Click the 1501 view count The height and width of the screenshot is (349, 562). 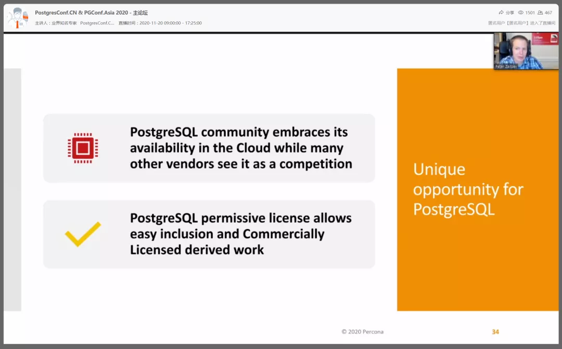coord(530,12)
